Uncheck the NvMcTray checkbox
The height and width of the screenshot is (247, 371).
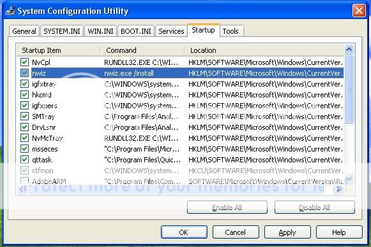tap(24, 138)
